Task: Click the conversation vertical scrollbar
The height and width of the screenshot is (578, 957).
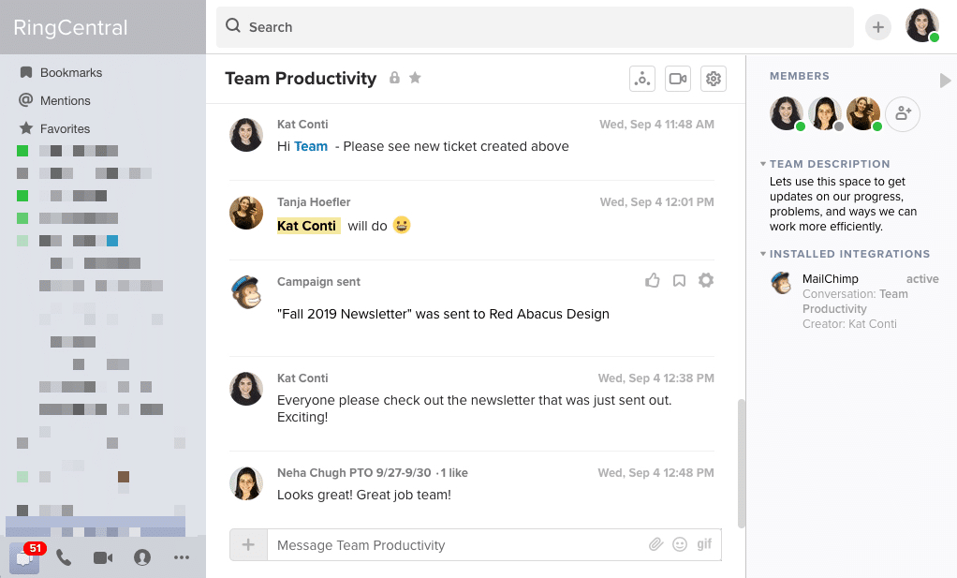Action: click(x=742, y=464)
